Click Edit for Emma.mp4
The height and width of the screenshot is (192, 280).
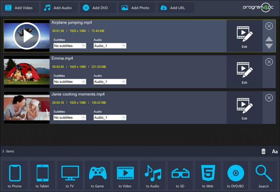[x=244, y=72]
